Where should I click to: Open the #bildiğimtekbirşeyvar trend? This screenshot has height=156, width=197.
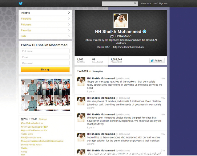click(x=31, y=138)
